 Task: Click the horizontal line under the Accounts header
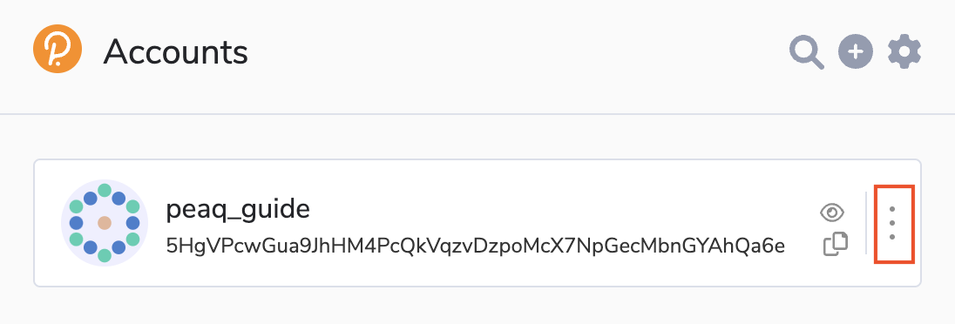click(x=477, y=114)
